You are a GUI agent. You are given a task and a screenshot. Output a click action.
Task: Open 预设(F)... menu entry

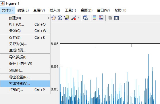[x=25, y=70]
